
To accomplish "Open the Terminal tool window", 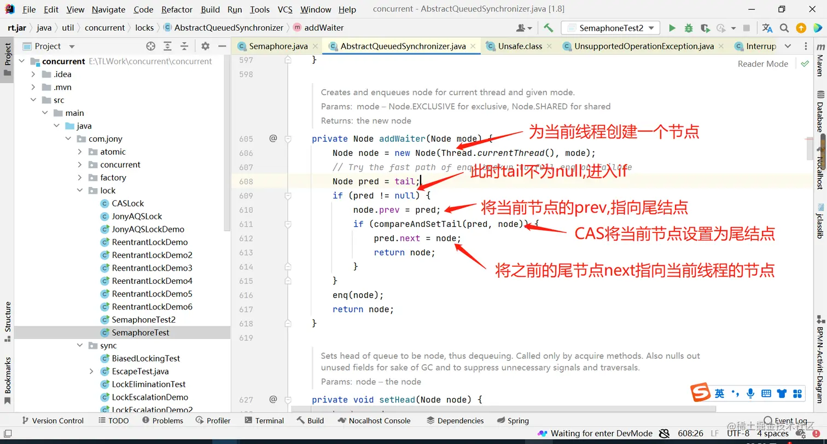I will pos(264,420).
